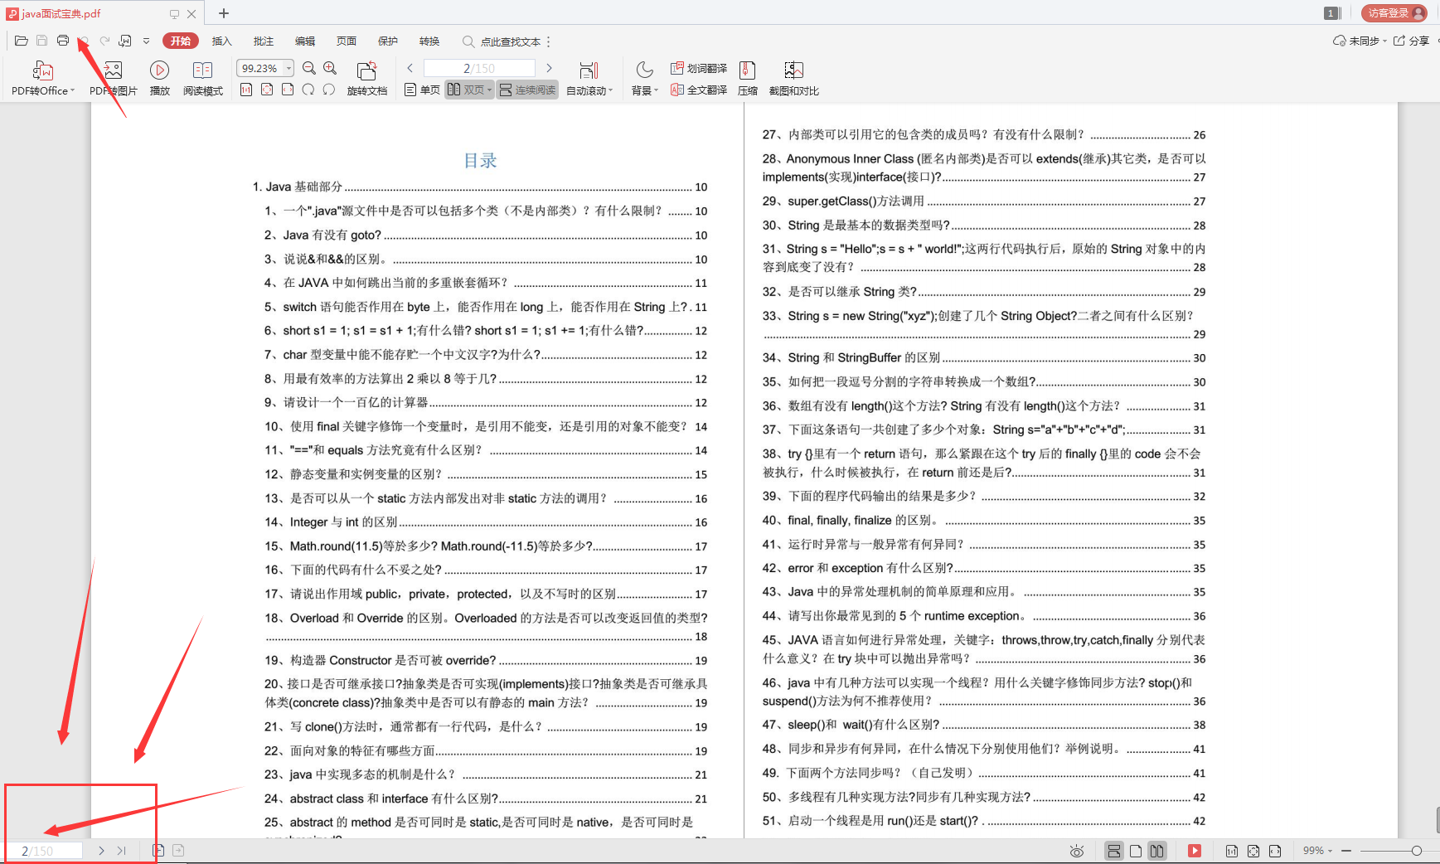
Task: Select actual-size 1:1 zoom icon in status bar
Action: 1232,851
